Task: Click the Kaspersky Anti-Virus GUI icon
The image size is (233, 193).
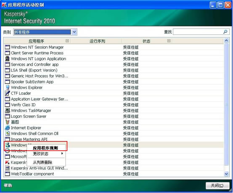Action: point(7,168)
